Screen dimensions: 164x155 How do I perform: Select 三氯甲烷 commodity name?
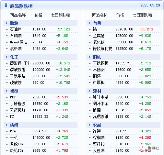18,76
